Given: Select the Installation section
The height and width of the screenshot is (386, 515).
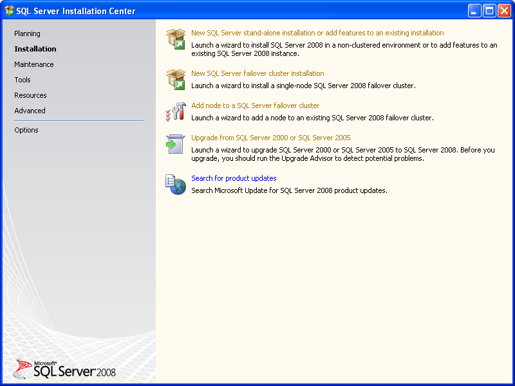Looking at the screenshot, I should (x=35, y=49).
